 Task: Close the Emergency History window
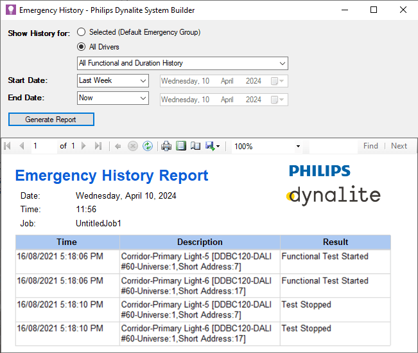pyautogui.click(x=403, y=10)
